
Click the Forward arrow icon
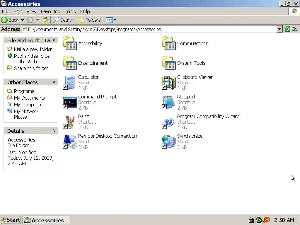point(30,20)
